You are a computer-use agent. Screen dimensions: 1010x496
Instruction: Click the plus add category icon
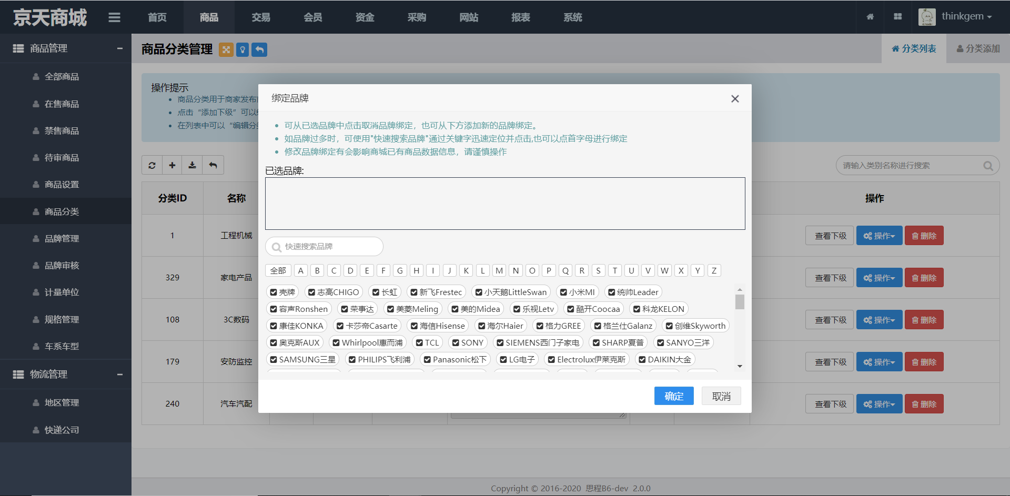[x=172, y=165]
